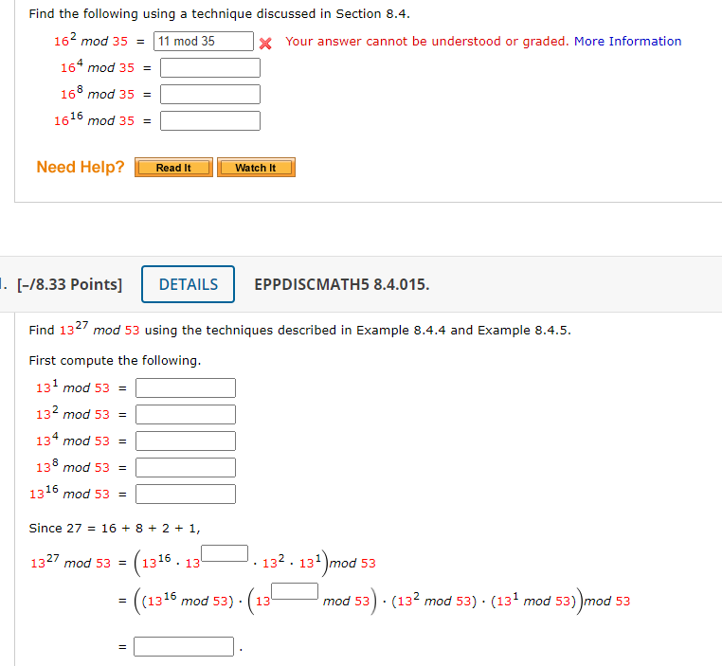Click the Need Help? label
The height and width of the screenshot is (666, 722).
pos(81,167)
